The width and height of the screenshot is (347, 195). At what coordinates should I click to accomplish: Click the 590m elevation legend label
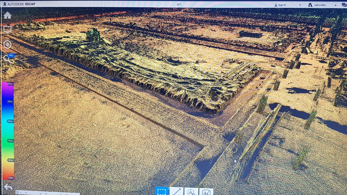pos(10,101)
